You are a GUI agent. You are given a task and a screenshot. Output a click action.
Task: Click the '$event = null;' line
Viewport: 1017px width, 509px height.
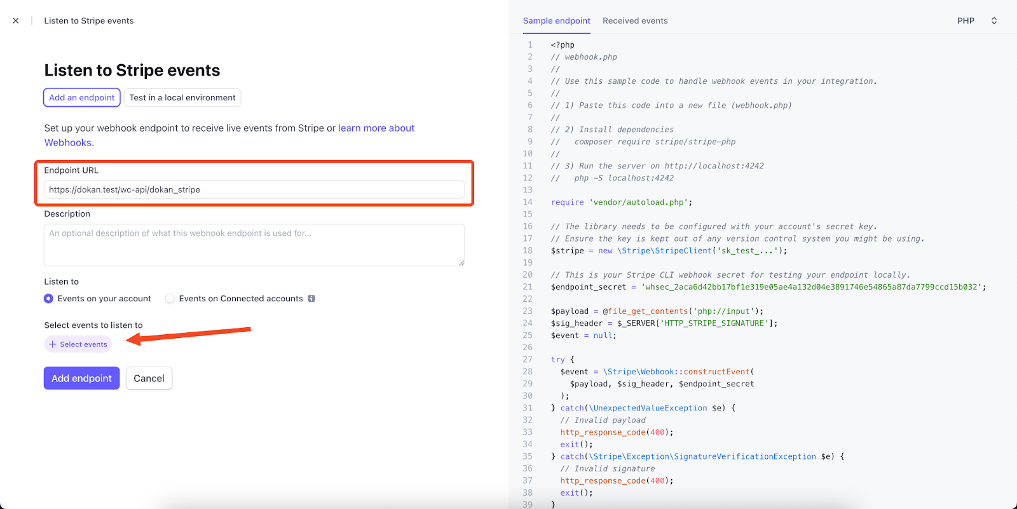coord(584,336)
